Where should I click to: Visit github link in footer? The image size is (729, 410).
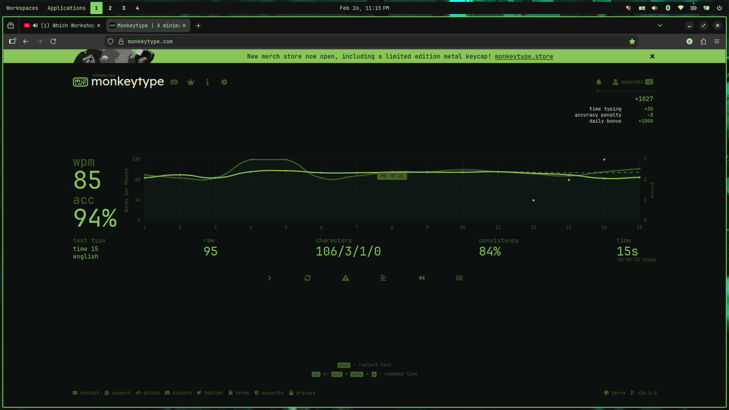tap(148, 393)
